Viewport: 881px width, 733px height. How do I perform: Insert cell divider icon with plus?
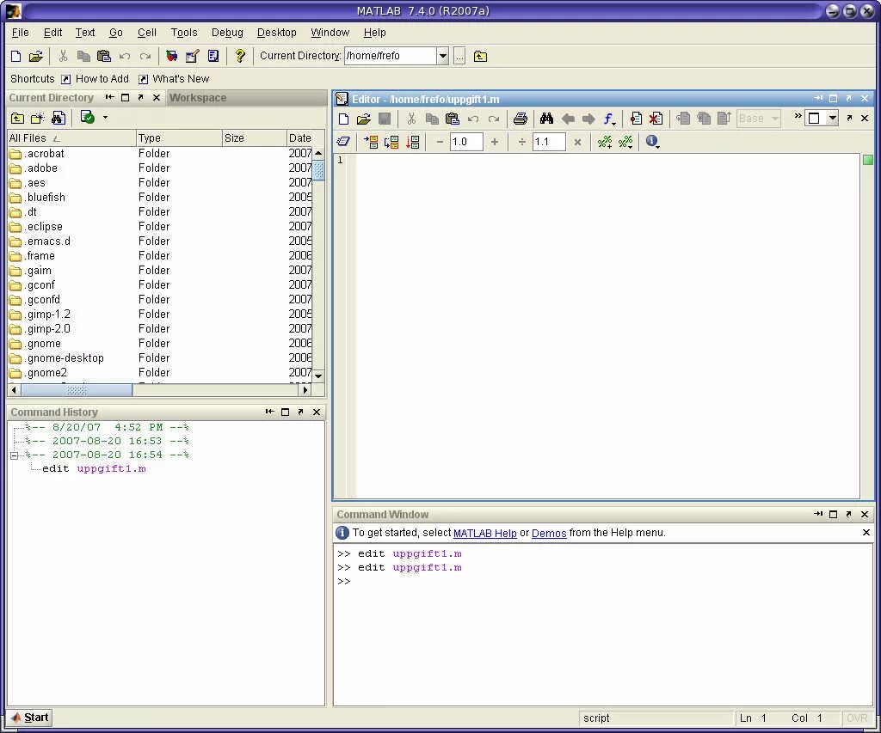605,142
